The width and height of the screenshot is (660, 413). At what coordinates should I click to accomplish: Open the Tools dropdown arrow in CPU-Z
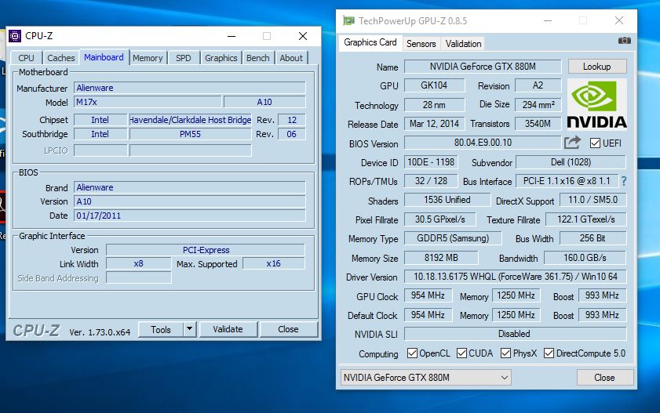(x=190, y=329)
